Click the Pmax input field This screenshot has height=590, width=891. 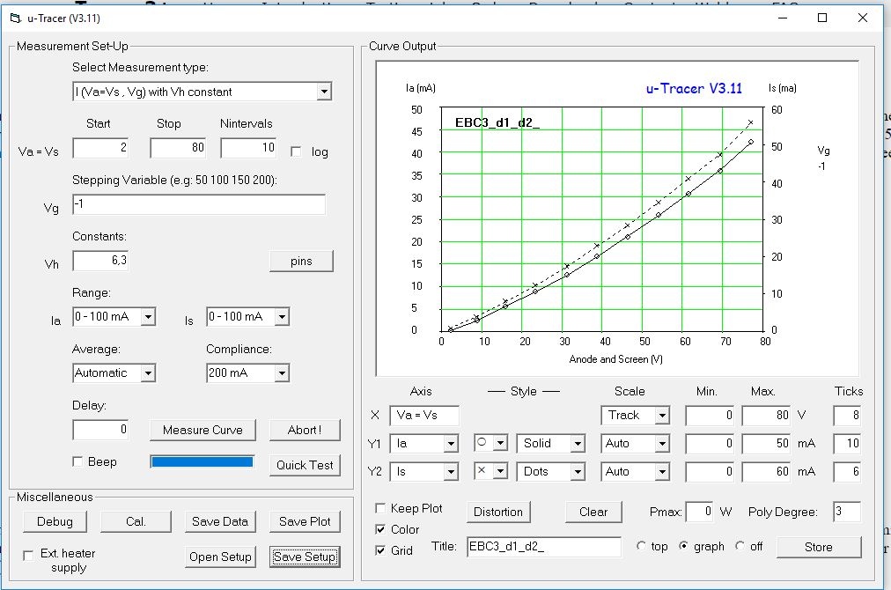[699, 513]
